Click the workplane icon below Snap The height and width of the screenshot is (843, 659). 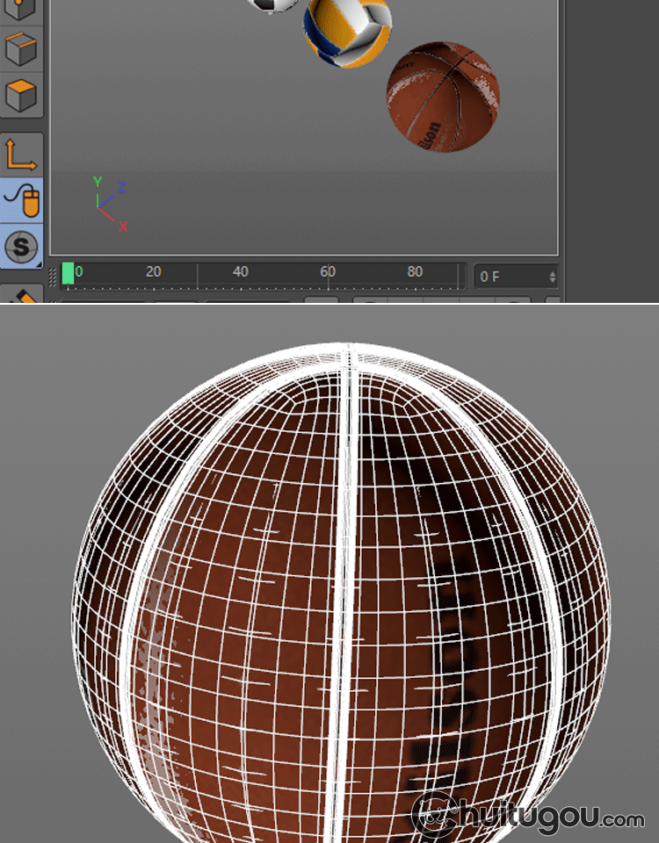coord(20,295)
